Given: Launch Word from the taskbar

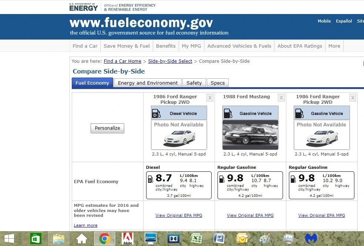Looking at the screenshot, I should click(219, 239).
